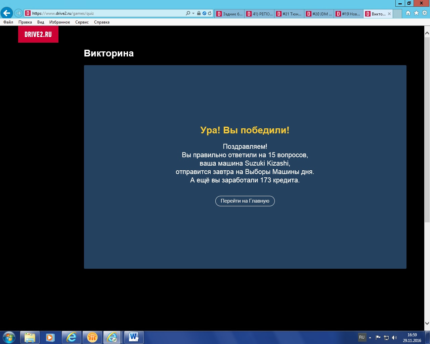Click the "Перейти на Главную" button
The height and width of the screenshot is (344, 430).
245,201
